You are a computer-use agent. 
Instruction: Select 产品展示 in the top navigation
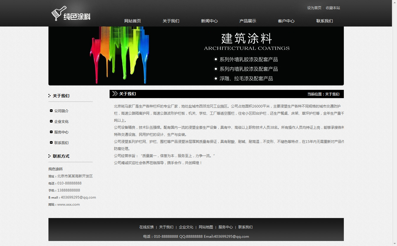coord(248,21)
